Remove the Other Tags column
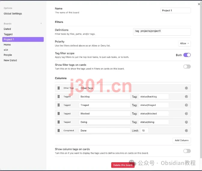The height and width of the screenshot is (171, 202). (x=186, y=88)
